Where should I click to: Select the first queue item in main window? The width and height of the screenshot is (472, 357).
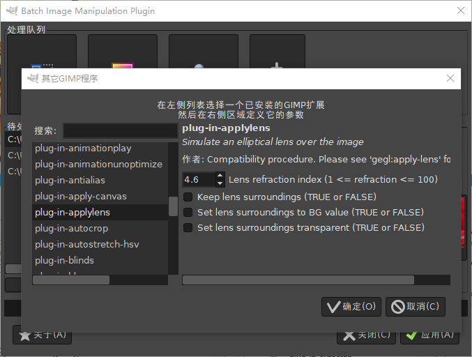[x=42, y=51]
